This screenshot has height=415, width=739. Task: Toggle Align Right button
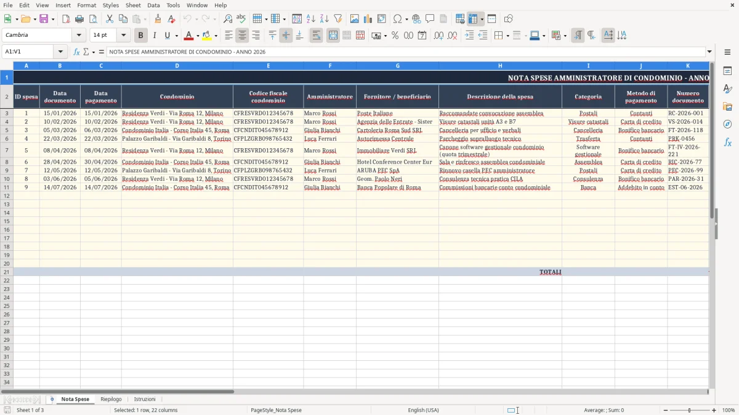click(x=256, y=36)
